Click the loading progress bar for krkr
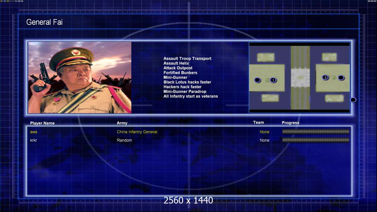377x212 pixels. tap(316, 140)
